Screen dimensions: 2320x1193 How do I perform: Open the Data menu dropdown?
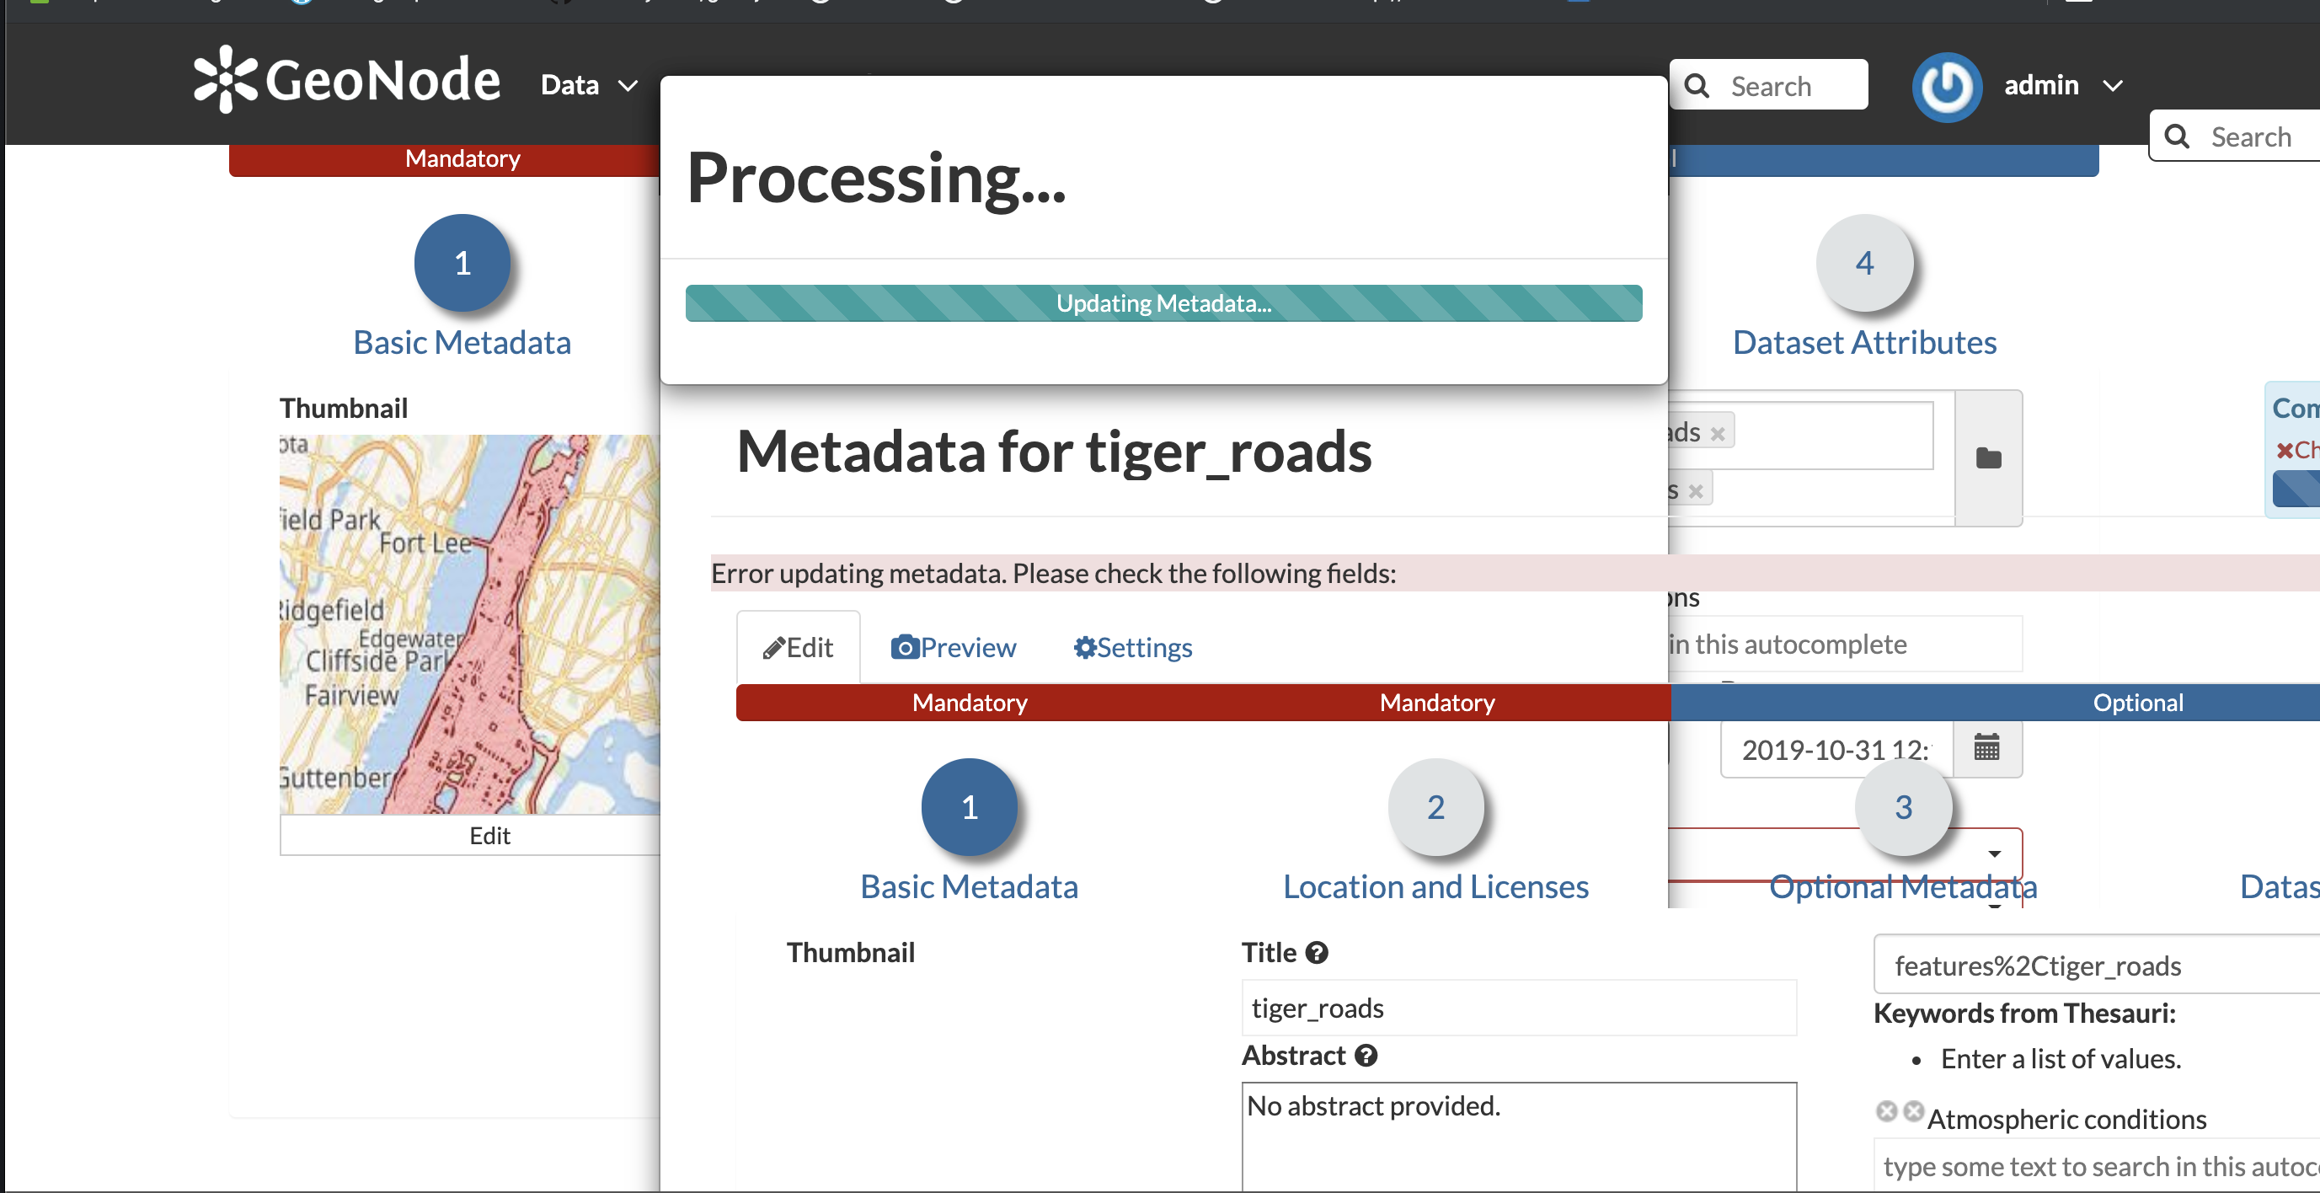589,86
